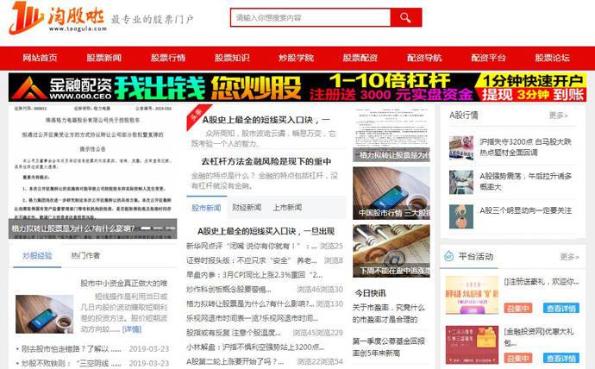595x369 pixels.
Task: Open 网站首页 in the navigation bar
Action: point(41,58)
